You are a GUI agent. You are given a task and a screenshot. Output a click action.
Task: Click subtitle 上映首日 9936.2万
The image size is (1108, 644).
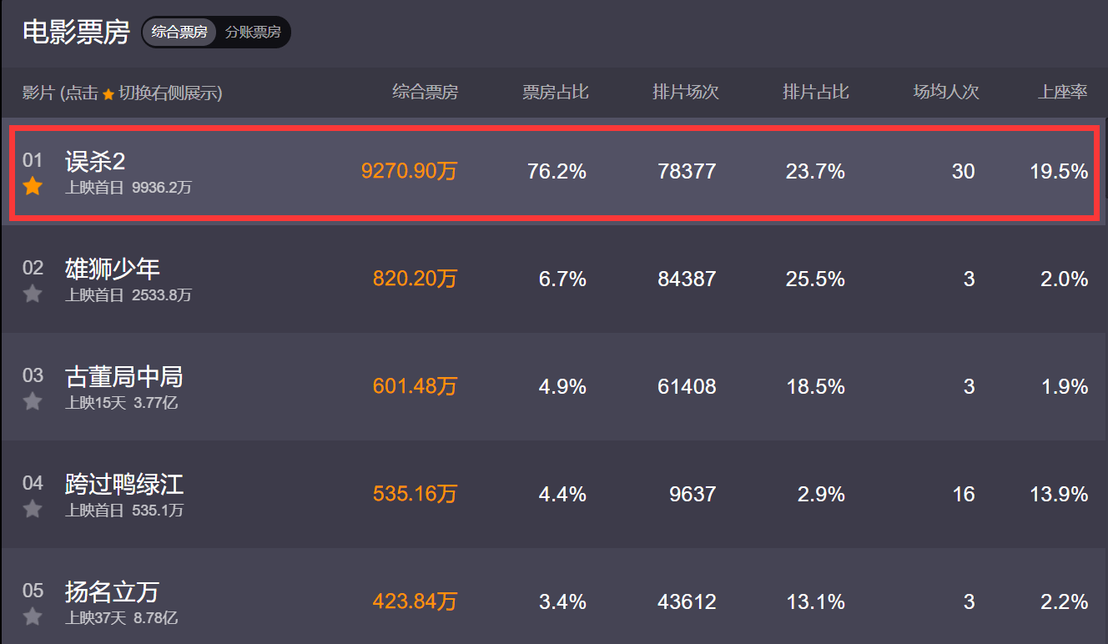[x=128, y=188]
